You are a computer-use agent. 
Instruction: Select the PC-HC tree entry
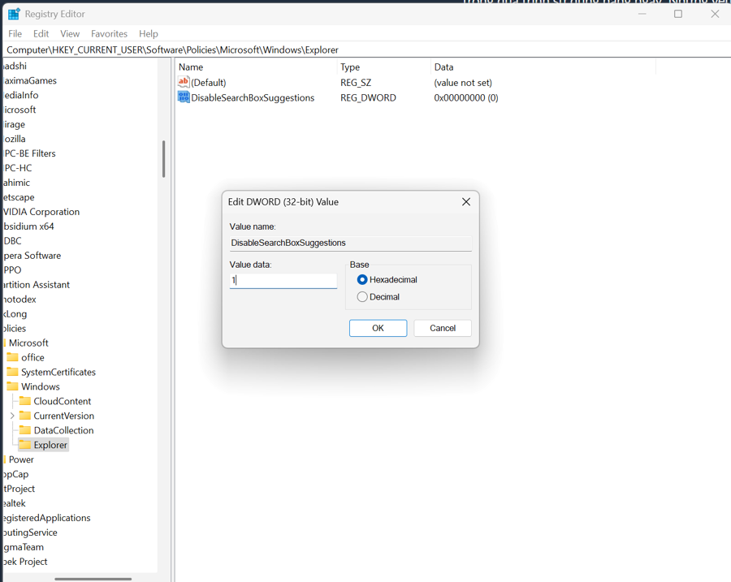[18, 168]
